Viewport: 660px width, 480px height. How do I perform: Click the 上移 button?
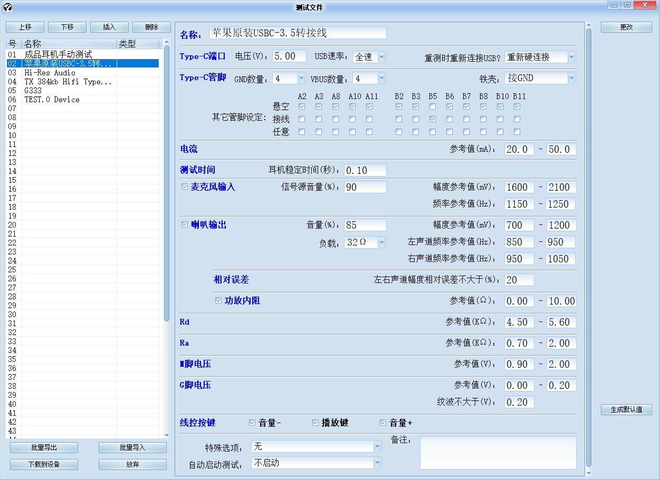click(x=25, y=27)
